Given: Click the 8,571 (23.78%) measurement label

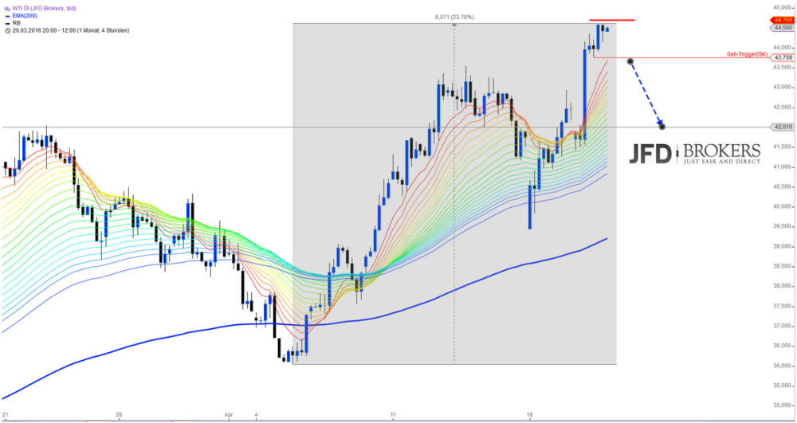Looking at the screenshot, I should pos(454,18).
